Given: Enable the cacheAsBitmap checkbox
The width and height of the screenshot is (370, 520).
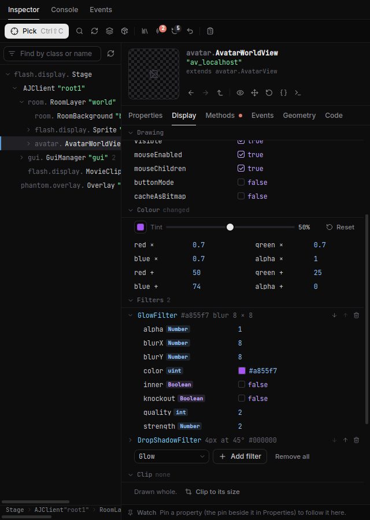Looking at the screenshot, I should (241, 196).
